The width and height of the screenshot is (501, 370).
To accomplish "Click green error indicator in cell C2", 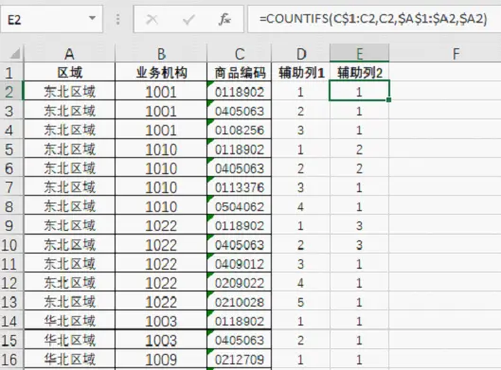I will 209,83.
